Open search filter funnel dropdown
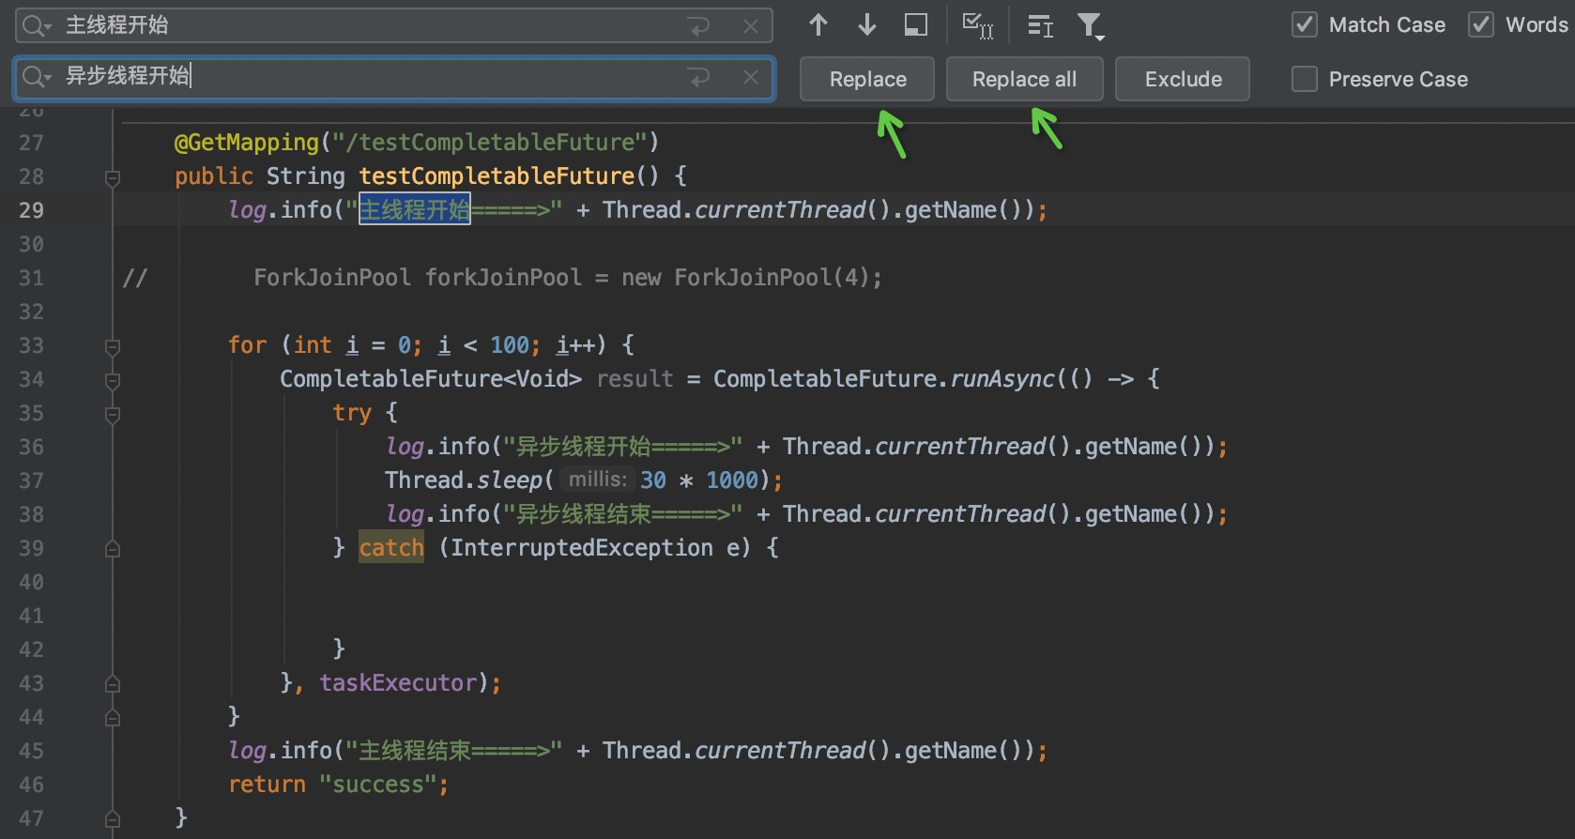Viewport: 1575px width, 839px height. (1091, 26)
